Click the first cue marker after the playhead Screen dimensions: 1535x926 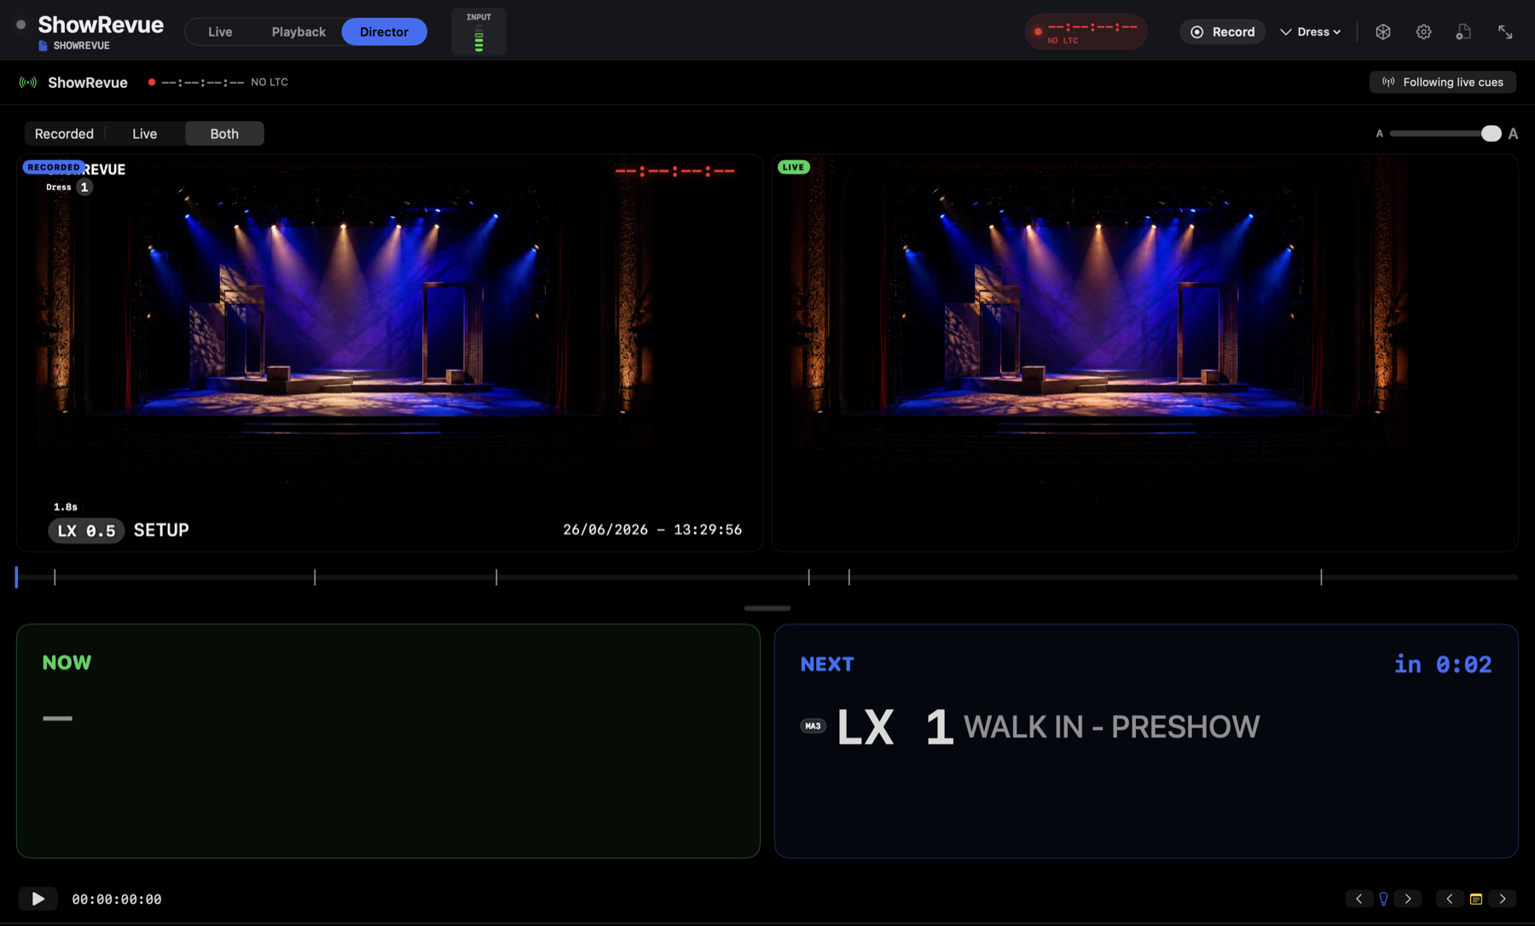[x=55, y=577]
